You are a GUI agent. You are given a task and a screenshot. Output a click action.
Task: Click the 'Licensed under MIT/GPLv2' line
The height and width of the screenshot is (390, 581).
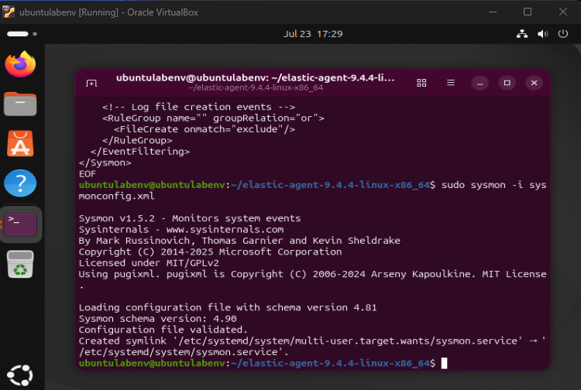pyautogui.click(x=149, y=263)
